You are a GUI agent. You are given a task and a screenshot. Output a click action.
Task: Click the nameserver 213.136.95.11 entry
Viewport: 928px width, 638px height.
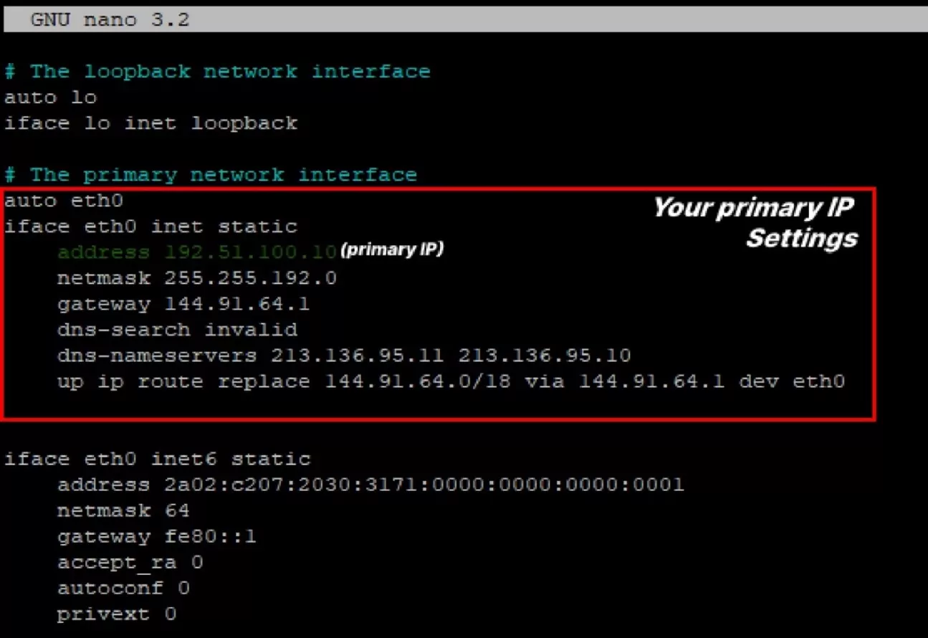click(358, 356)
